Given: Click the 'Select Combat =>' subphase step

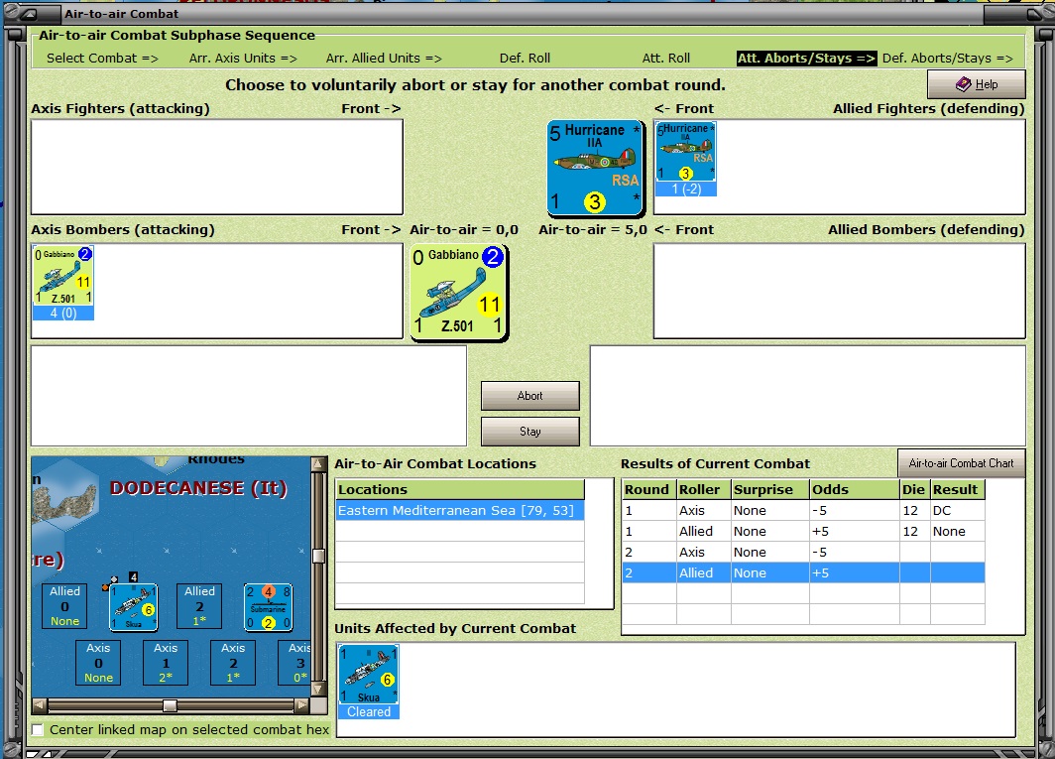Looking at the screenshot, I should click(102, 58).
